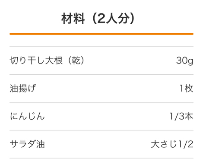The height and width of the screenshot is (168, 203).
Task: Click the 1/3本 amount
Action: (x=181, y=116)
